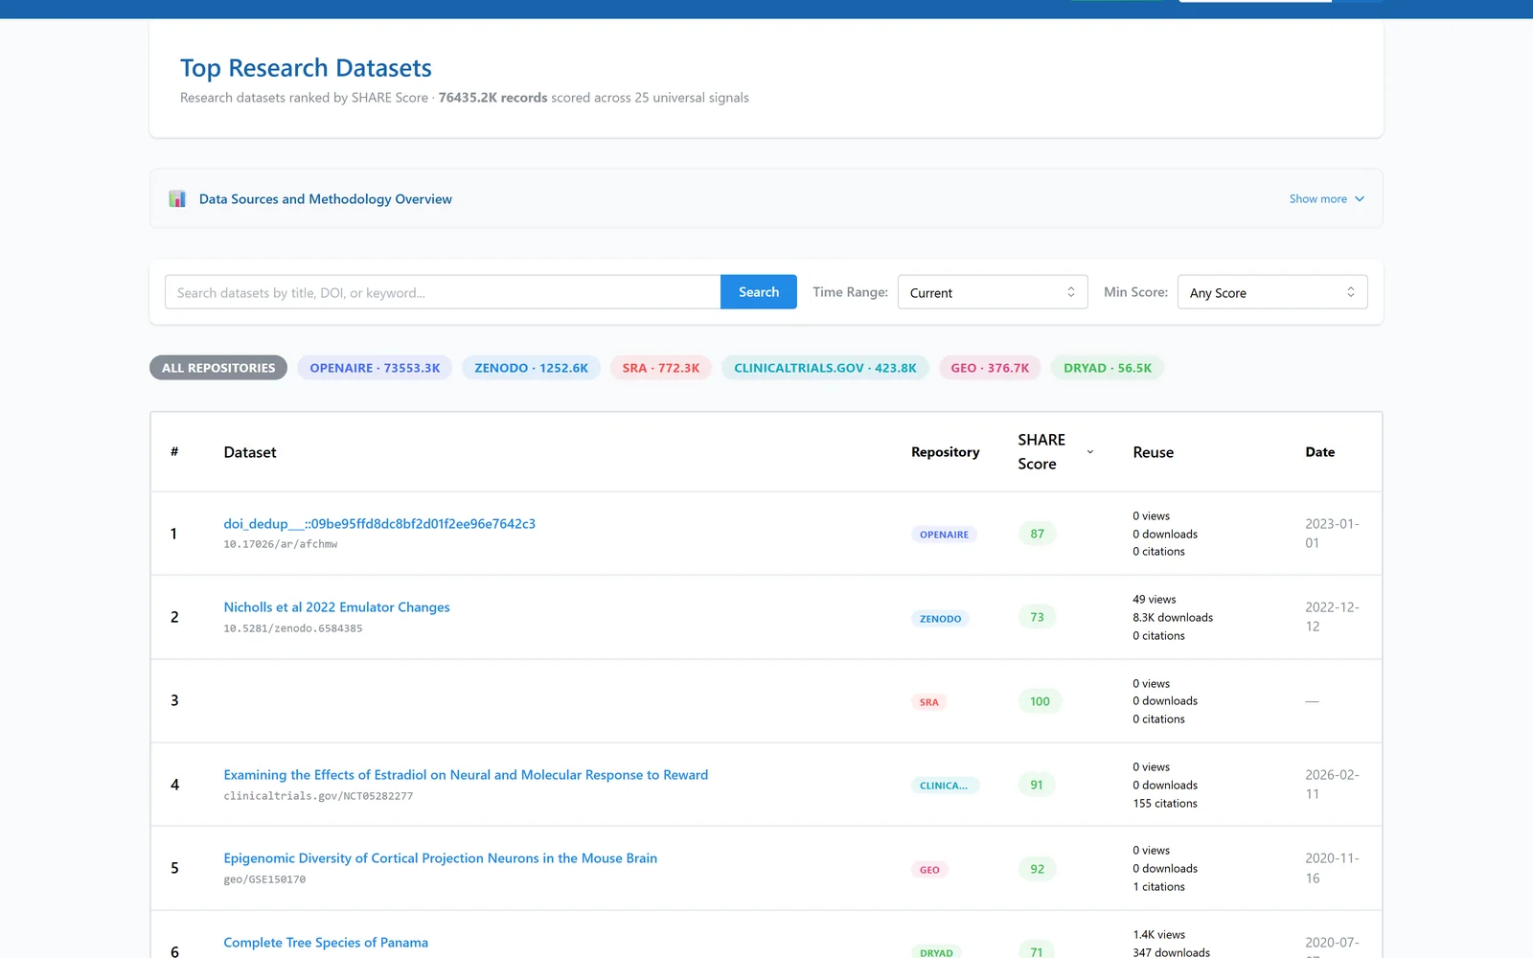
Task: Filter by SRA repository chip
Action: pyautogui.click(x=661, y=368)
